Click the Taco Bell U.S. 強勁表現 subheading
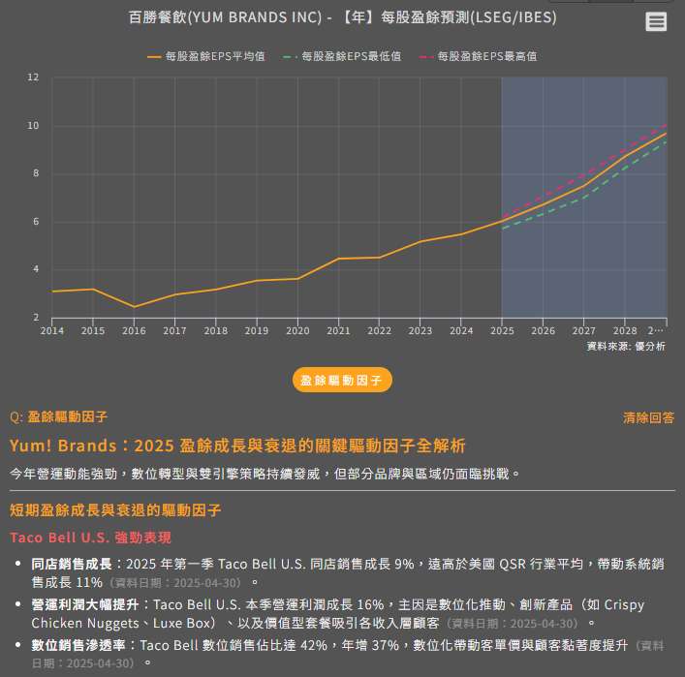 coord(90,538)
